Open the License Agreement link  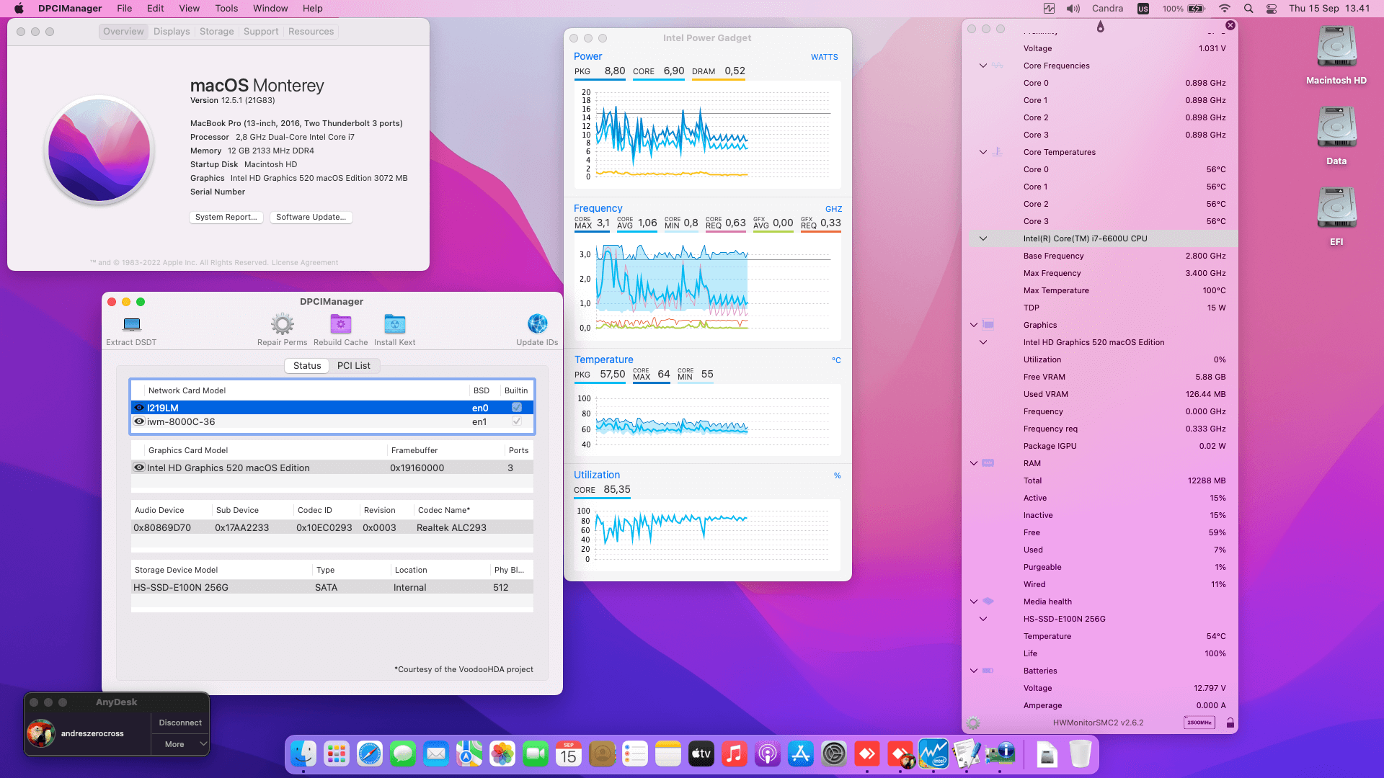305,263
